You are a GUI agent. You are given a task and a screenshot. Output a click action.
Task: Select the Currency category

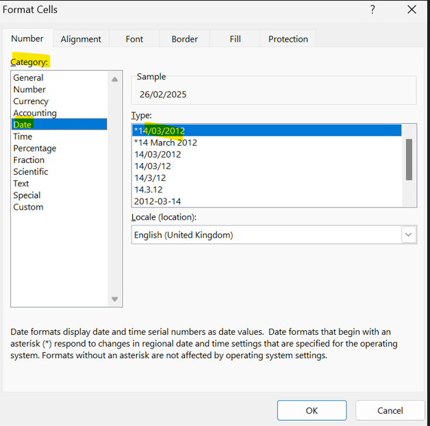(x=31, y=101)
